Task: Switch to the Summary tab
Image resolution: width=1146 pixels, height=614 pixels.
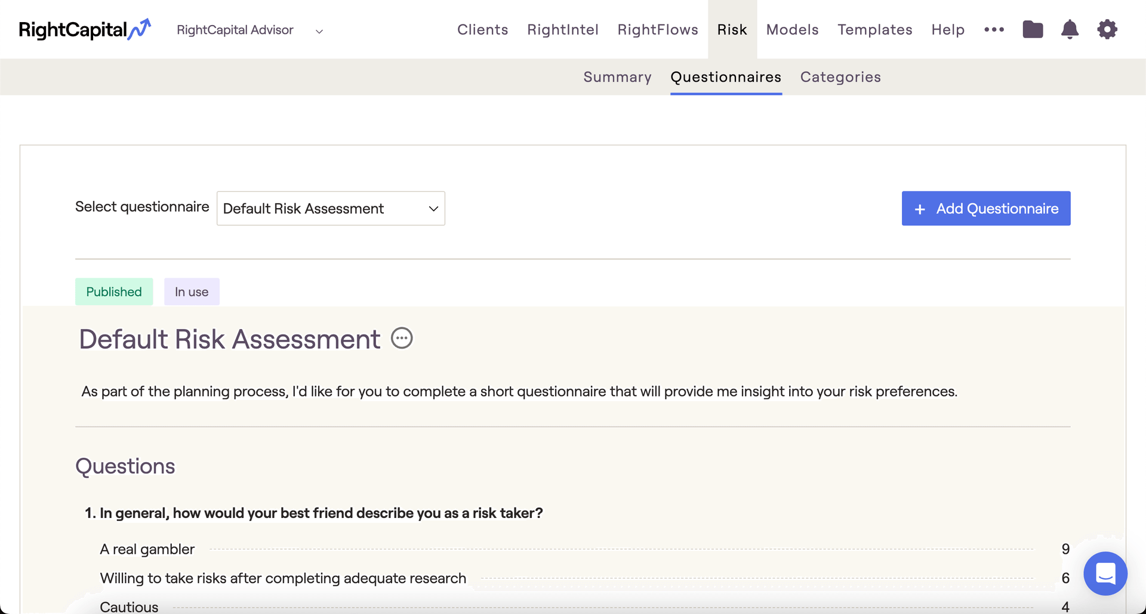Action: point(617,77)
